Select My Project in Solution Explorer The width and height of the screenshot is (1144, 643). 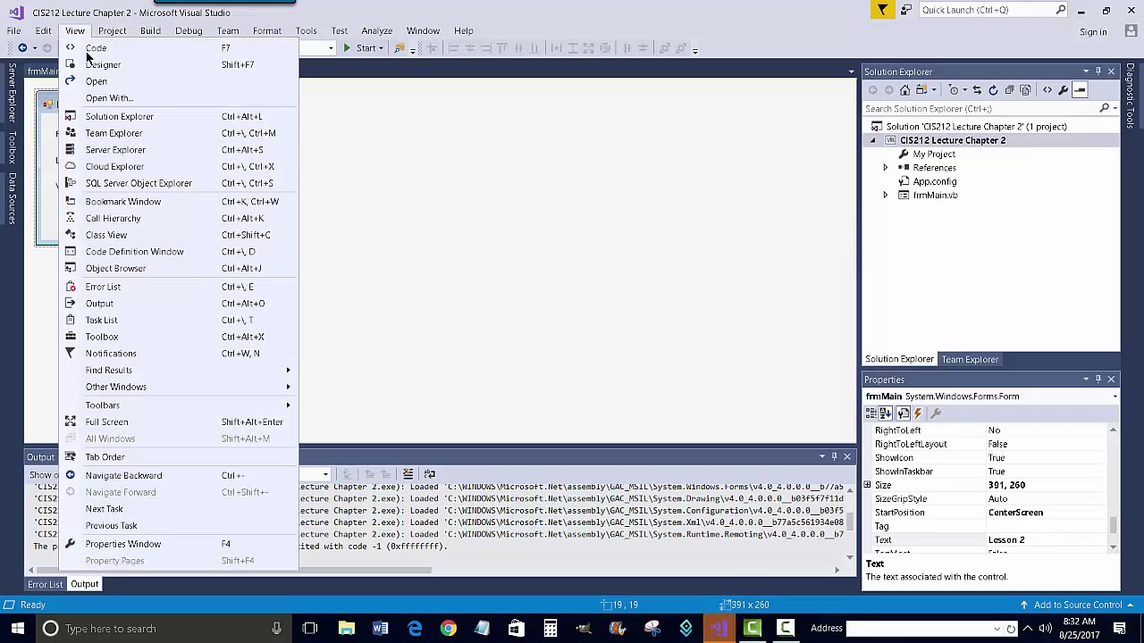(933, 154)
